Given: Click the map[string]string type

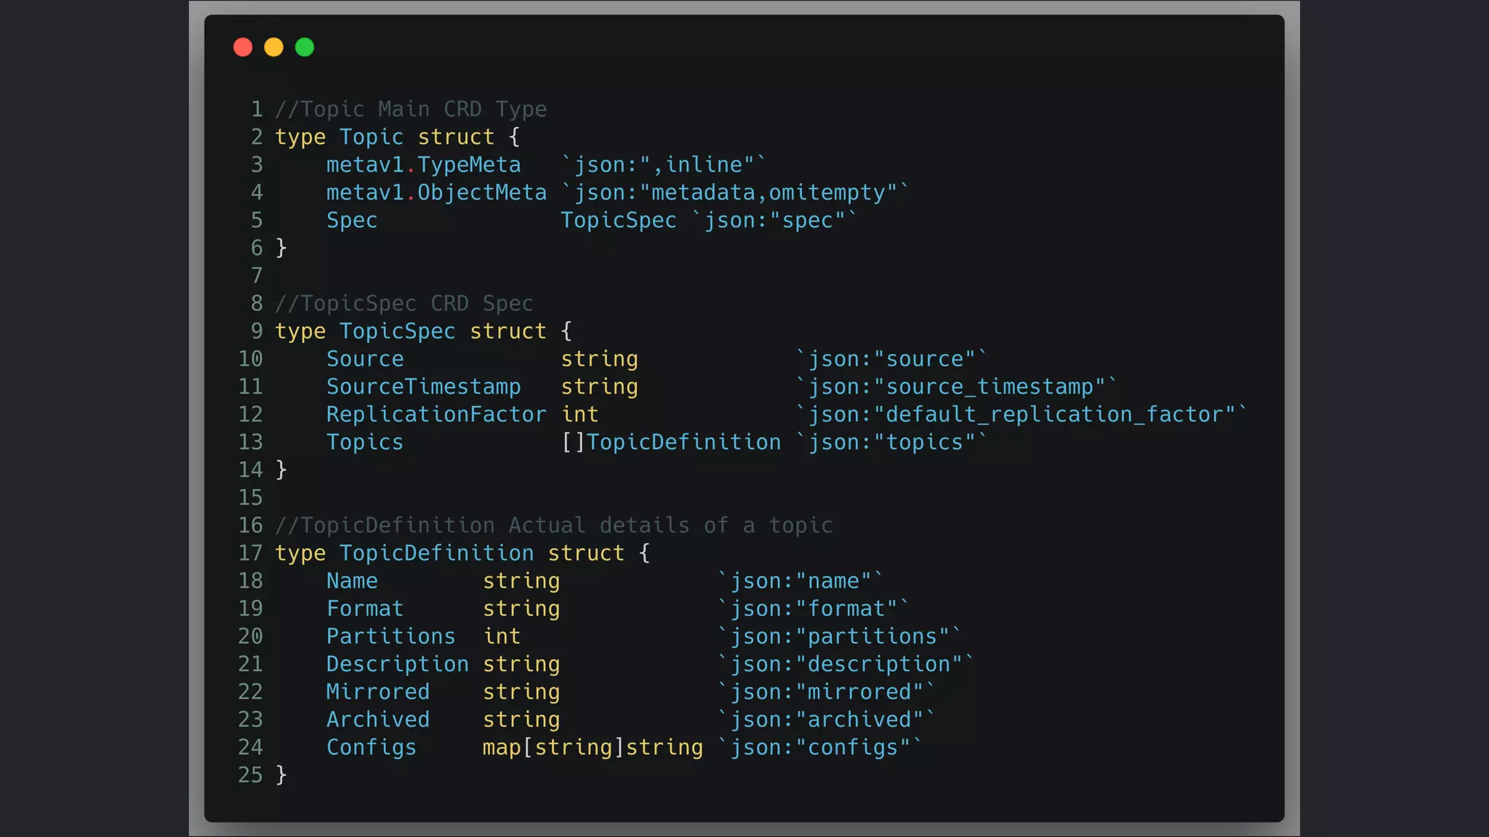Looking at the screenshot, I should point(593,747).
